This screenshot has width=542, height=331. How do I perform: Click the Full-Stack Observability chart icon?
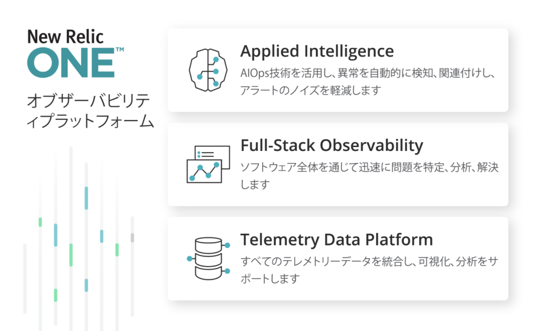tap(206, 165)
